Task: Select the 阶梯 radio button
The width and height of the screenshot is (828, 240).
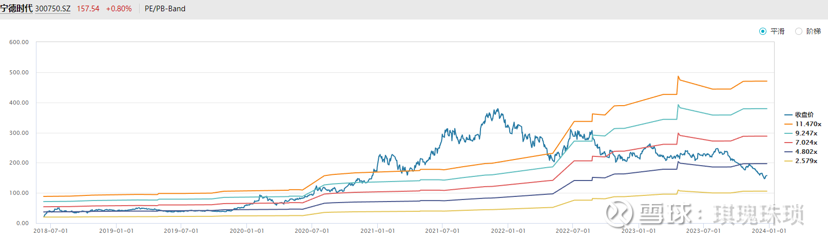Action: pos(799,31)
